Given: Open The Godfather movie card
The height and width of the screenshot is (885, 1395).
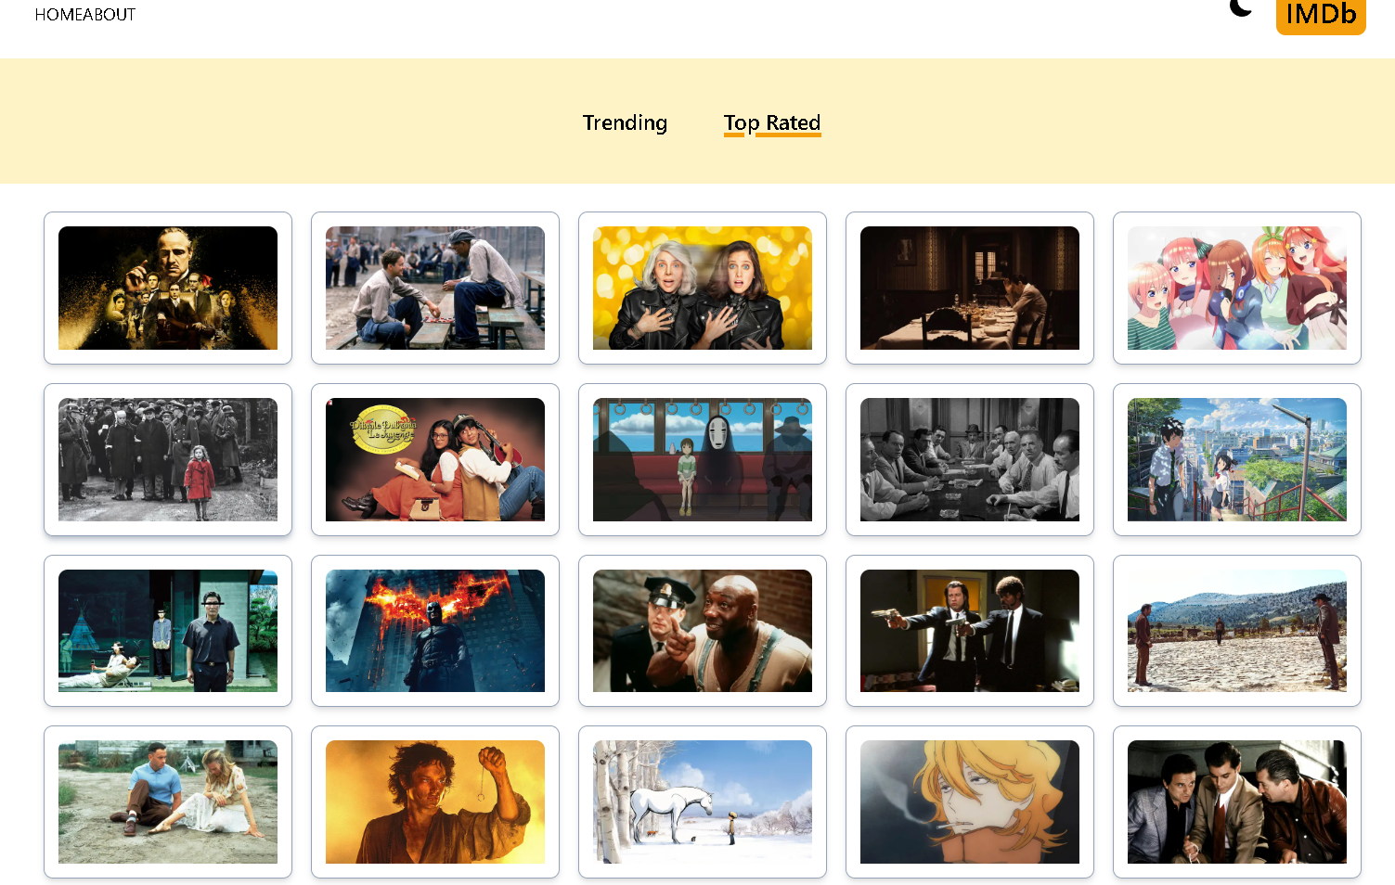Looking at the screenshot, I should [x=168, y=288].
